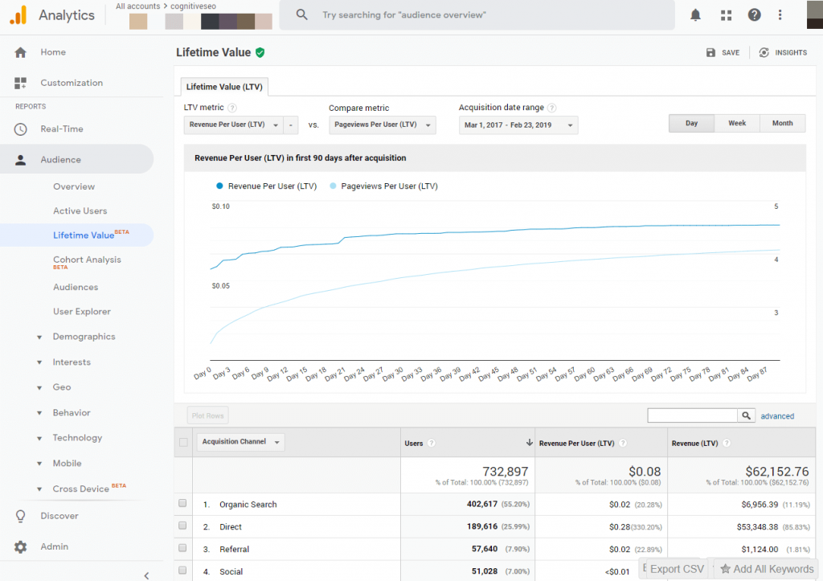Viewport: 823px width, 581px height.
Task: Click the notifications bell icon
Action: tap(695, 15)
